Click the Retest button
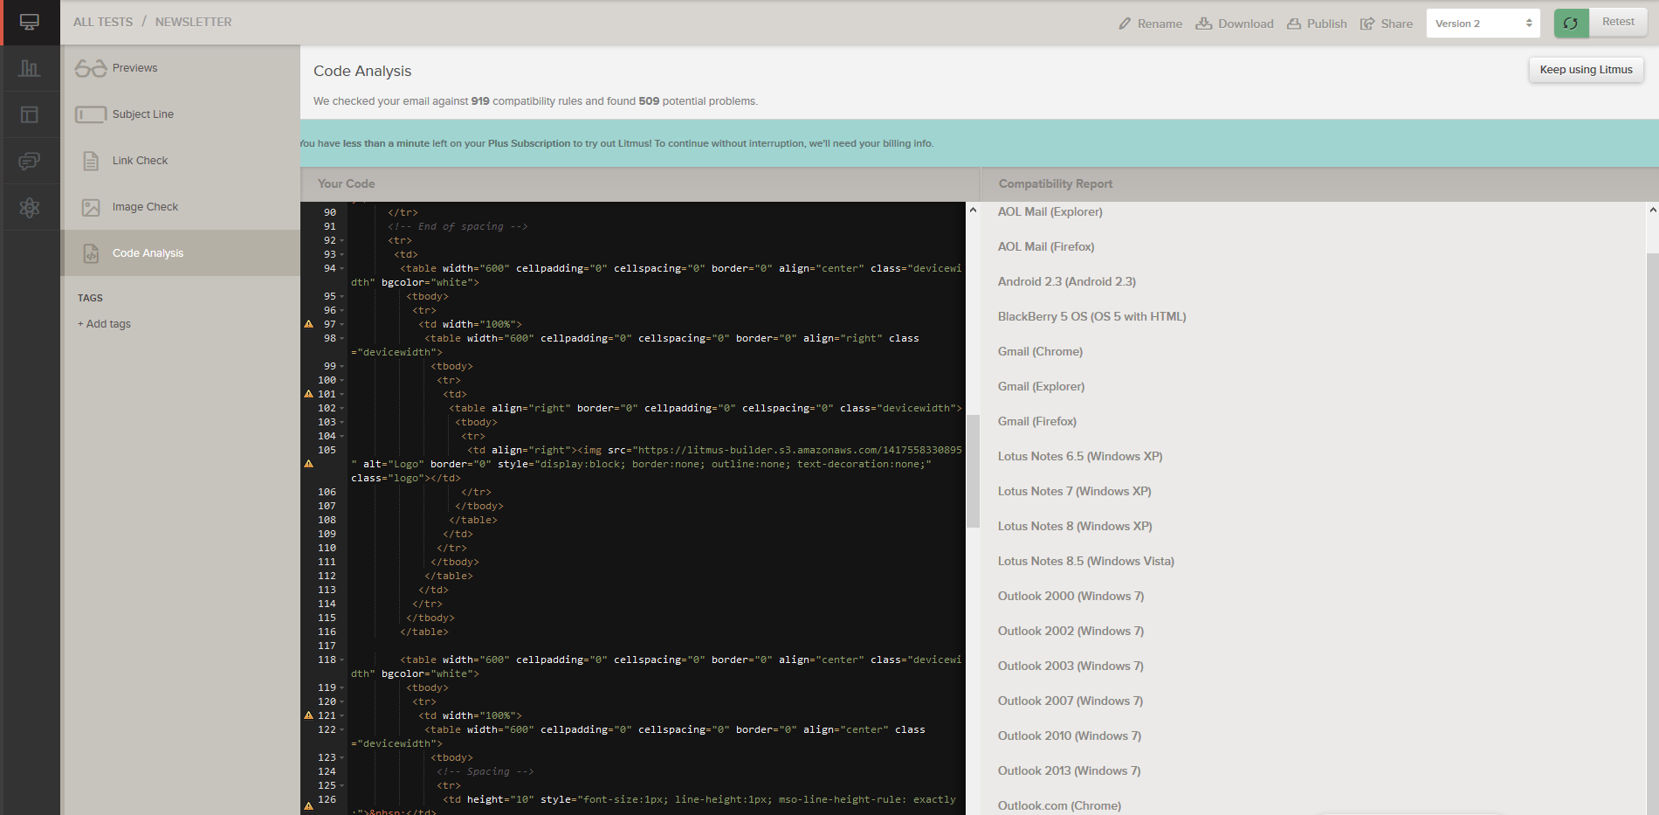The width and height of the screenshot is (1659, 815). point(1618,22)
